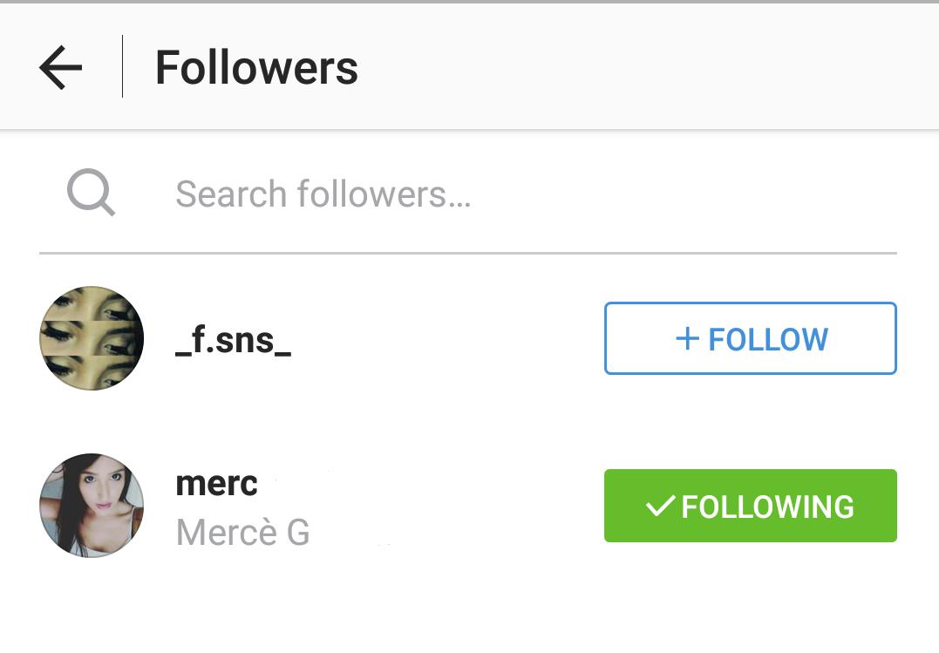Go back using the arrow icon

point(61,67)
